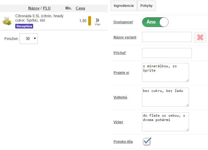Uncheck the Ponuka dňa checkbox
Screen dimensions: 208x150
pos(147,141)
